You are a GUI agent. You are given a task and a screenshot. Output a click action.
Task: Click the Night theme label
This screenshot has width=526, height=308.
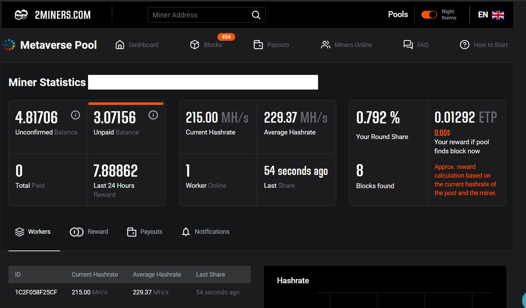449,15
